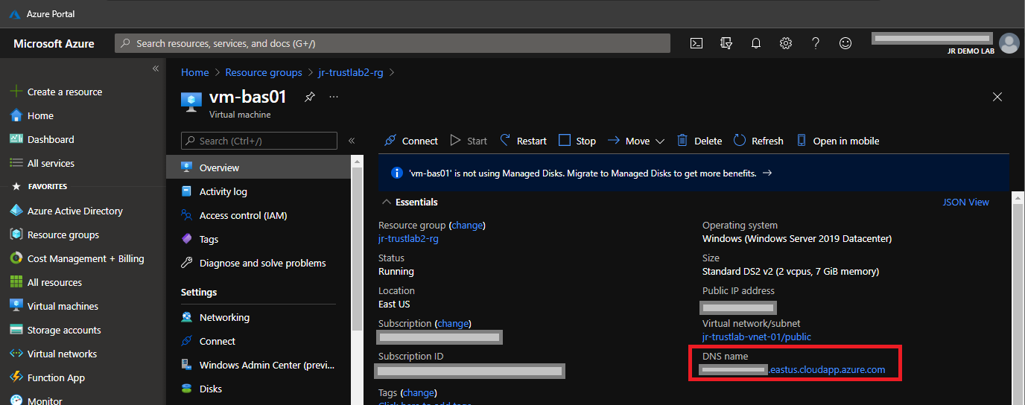Refresh the VM overview
This screenshot has width=1025, height=405.
pyautogui.click(x=758, y=141)
